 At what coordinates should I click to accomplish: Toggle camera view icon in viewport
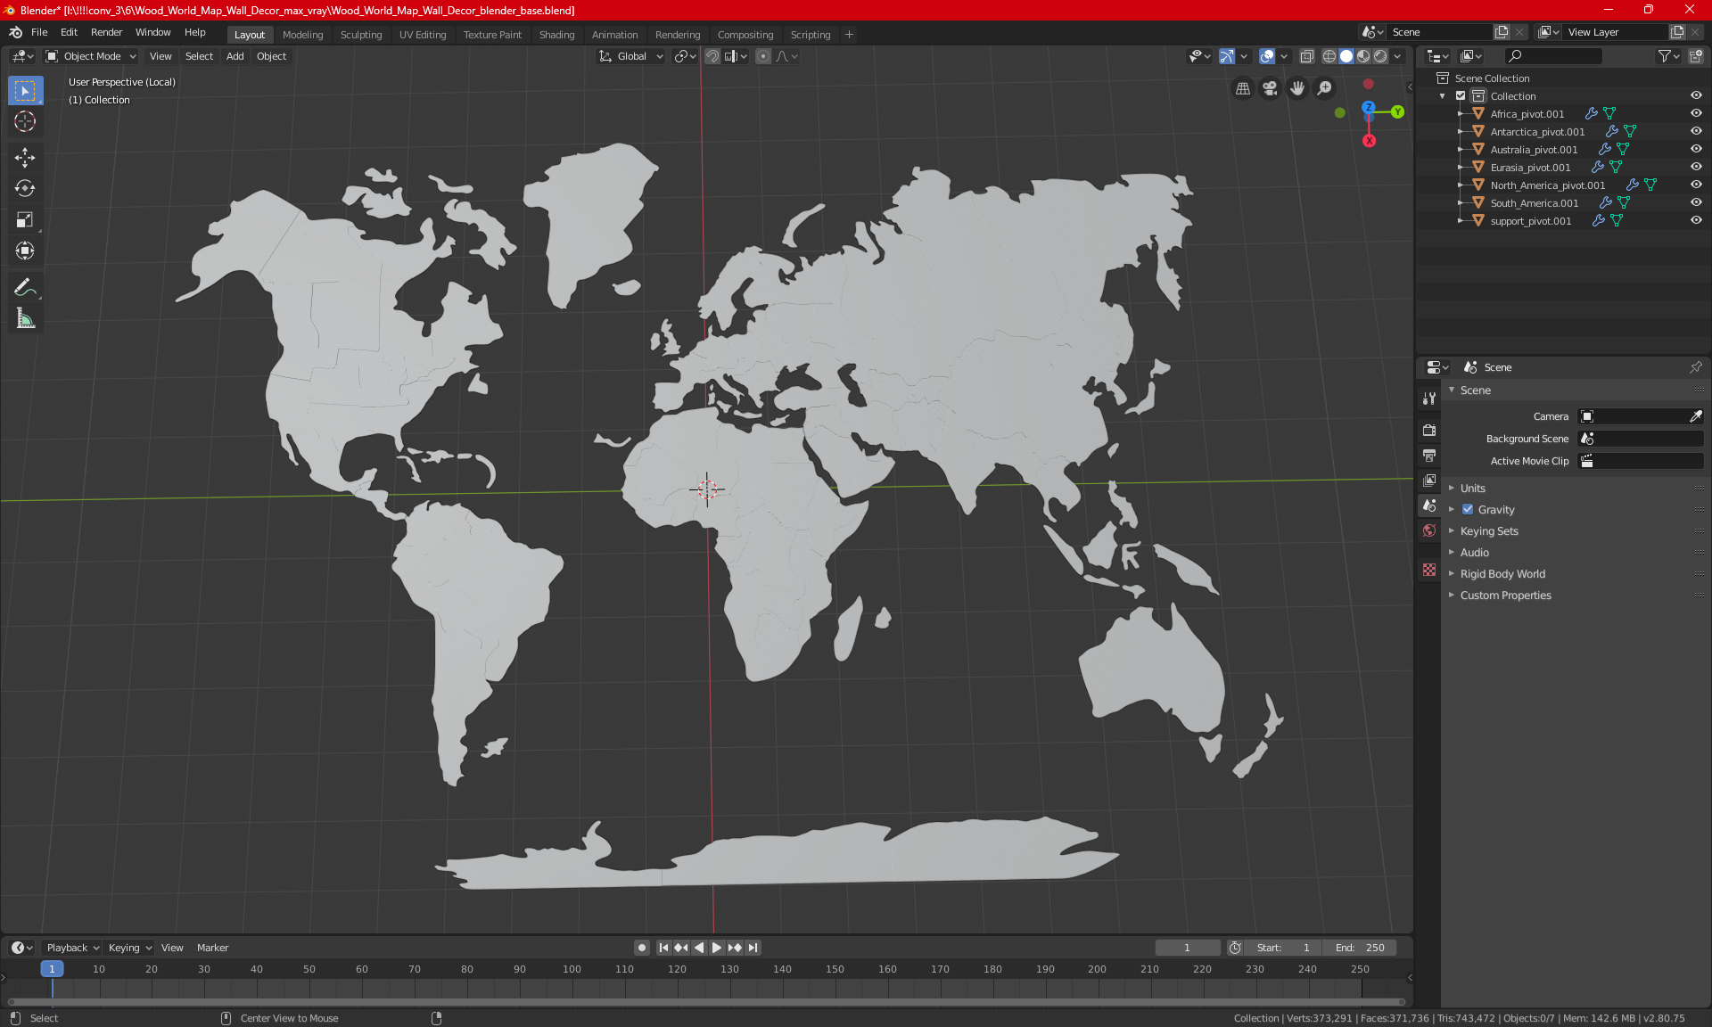pyautogui.click(x=1270, y=88)
